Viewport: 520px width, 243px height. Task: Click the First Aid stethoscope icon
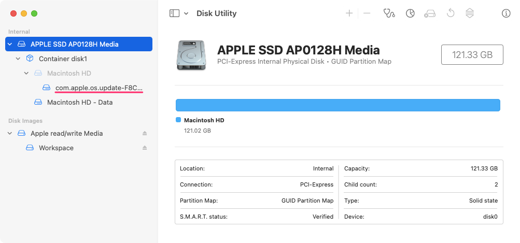coord(389,13)
